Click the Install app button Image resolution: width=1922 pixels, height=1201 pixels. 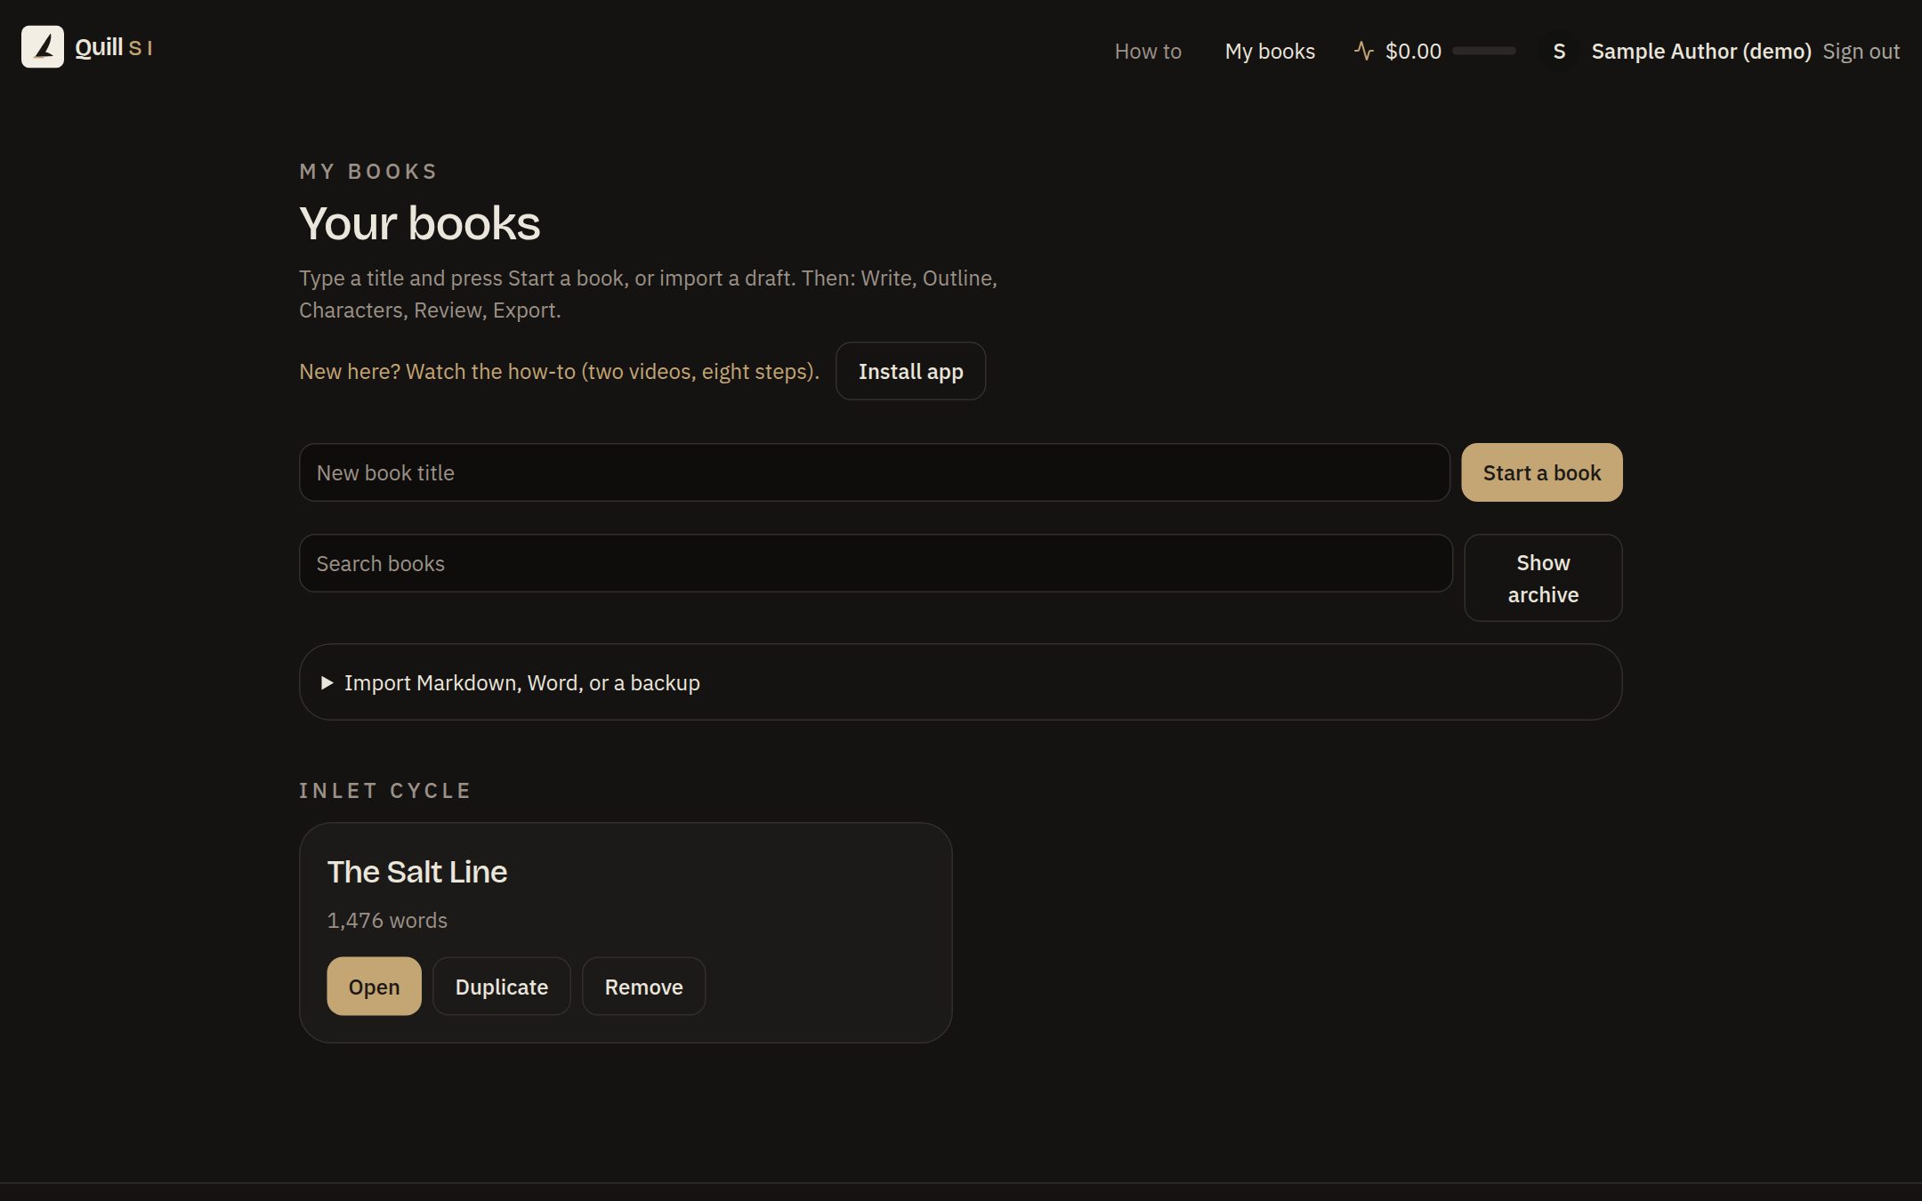[910, 371]
